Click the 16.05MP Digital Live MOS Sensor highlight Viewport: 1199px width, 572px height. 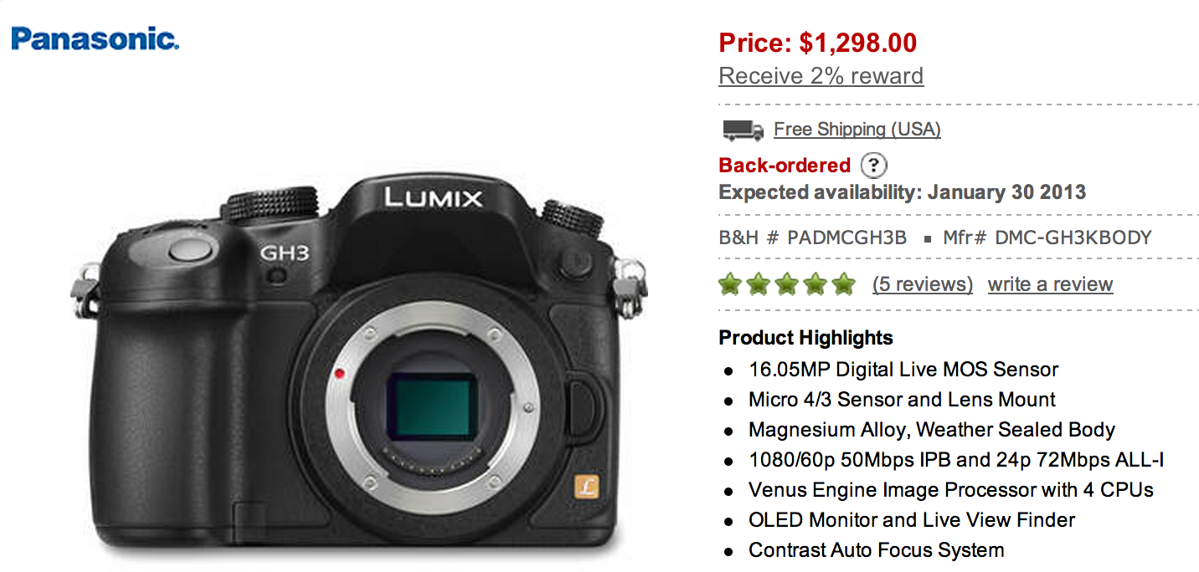(x=903, y=369)
